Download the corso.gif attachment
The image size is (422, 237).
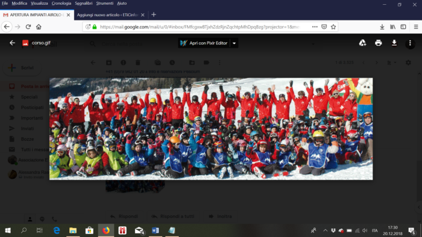[394, 43]
